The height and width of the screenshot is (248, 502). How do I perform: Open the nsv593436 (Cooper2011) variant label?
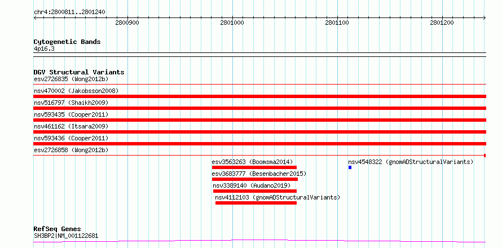71,138
